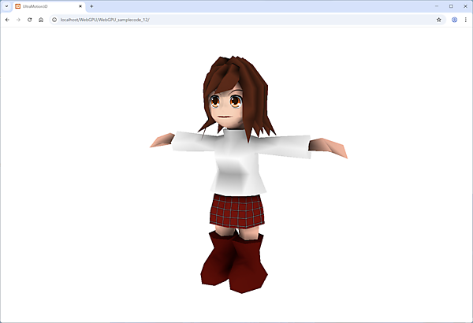The width and height of the screenshot is (473, 323).
Task: Open a new browser tab
Action: tap(91, 6)
